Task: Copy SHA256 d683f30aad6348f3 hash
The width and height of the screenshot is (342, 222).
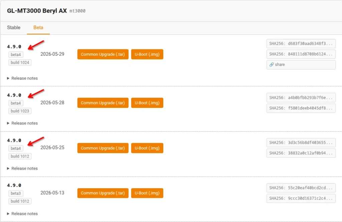Action: coord(301,44)
